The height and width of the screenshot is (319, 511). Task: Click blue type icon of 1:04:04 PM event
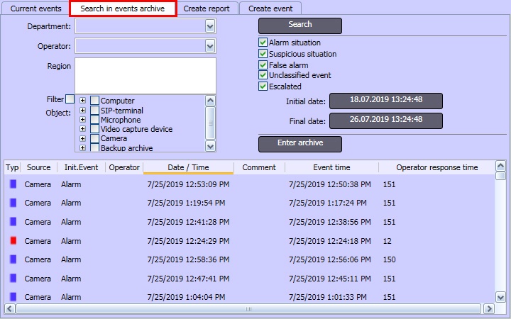[x=13, y=297]
